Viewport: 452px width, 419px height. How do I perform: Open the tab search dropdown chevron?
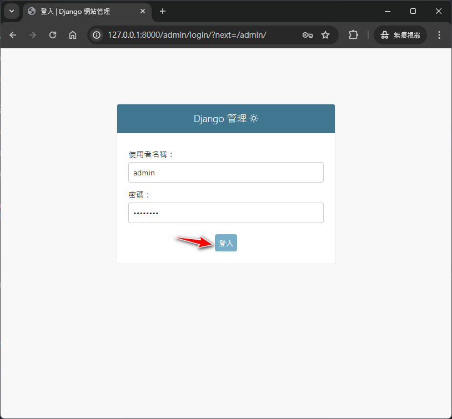point(12,12)
